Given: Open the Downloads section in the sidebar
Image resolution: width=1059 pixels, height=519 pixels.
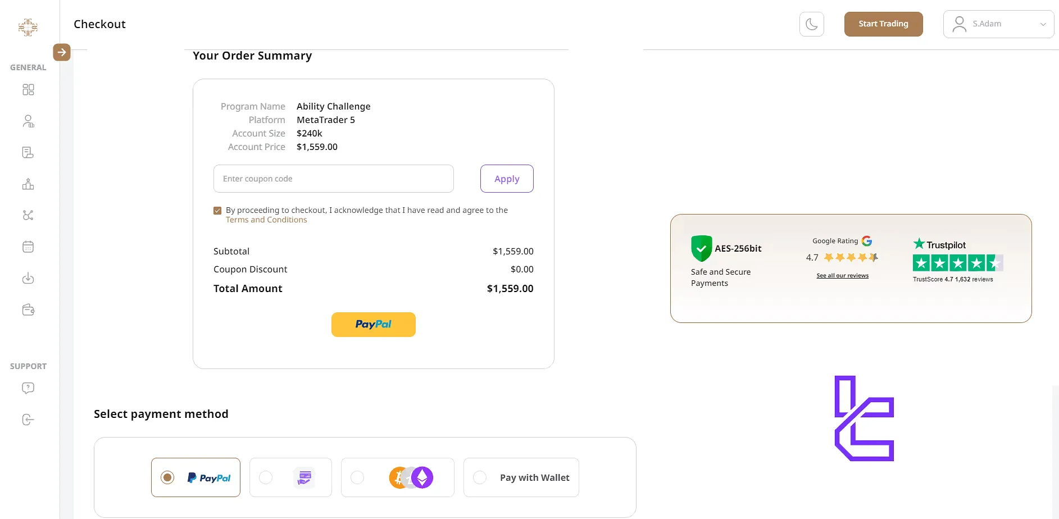Looking at the screenshot, I should coord(28,278).
